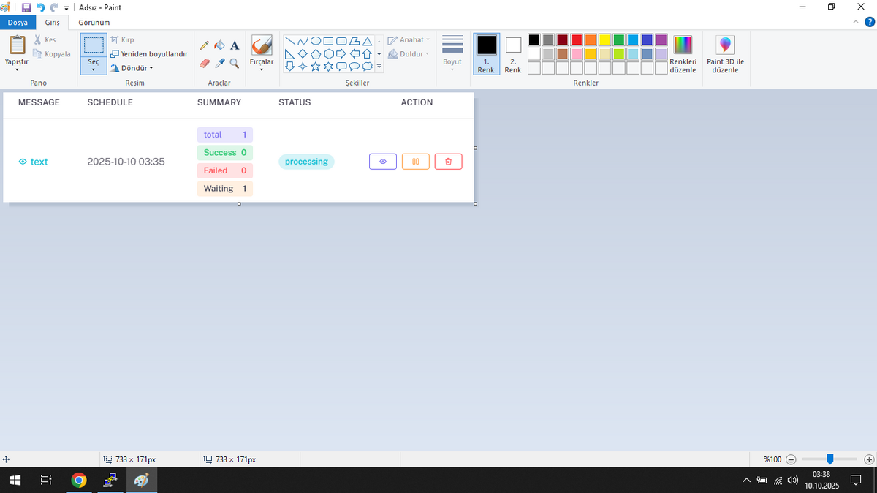This screenshot has height=493, width=877.
Task: Click Yeniden boyutlandır button
Action: [149, 54]
